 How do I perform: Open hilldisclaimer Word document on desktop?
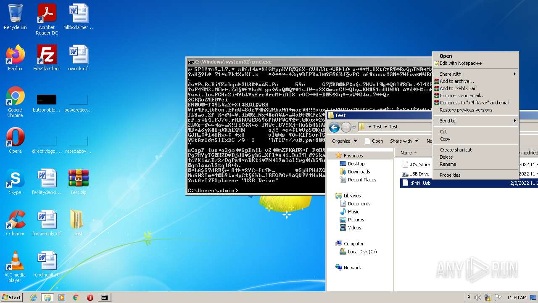pos(78,17)
